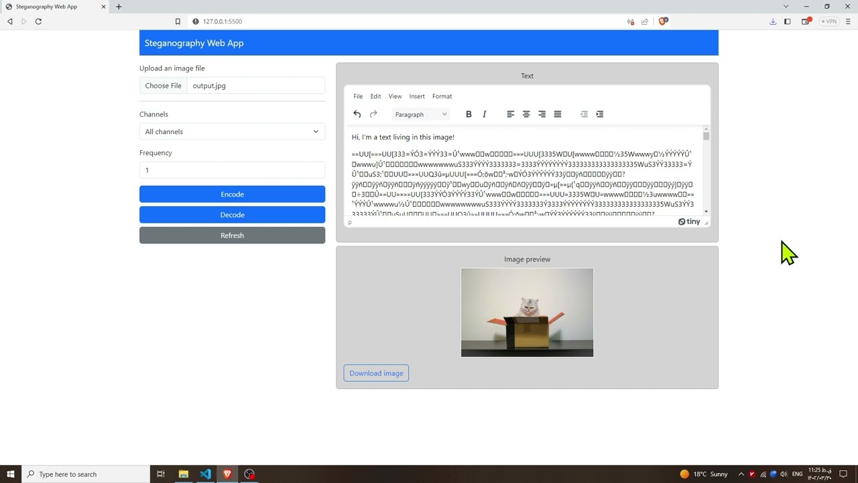This screenshot has width=858, height=483.
Task: Click the Frequency input field
Action: (x=232, y=170)
